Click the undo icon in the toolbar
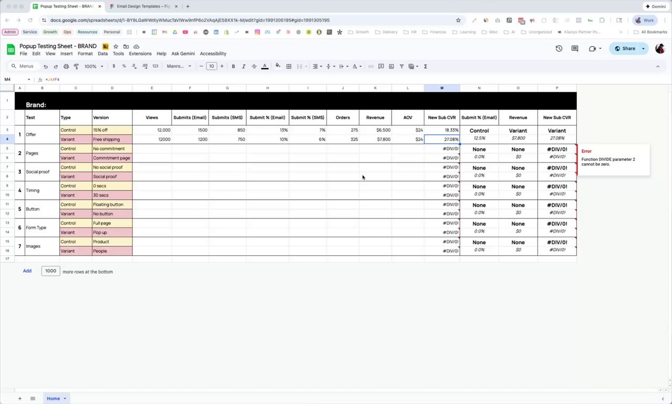Image resolution: width=672 pixels, height=404 pixels. 46,67
